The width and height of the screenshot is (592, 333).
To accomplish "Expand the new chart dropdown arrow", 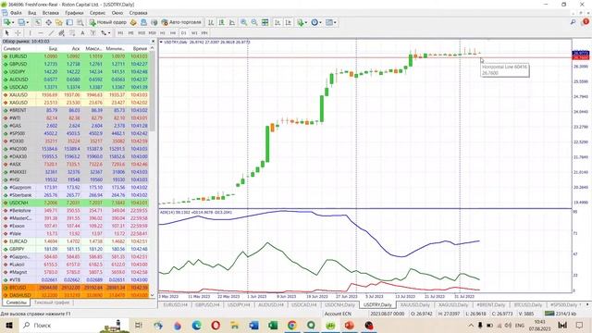I will pos(13,22).
